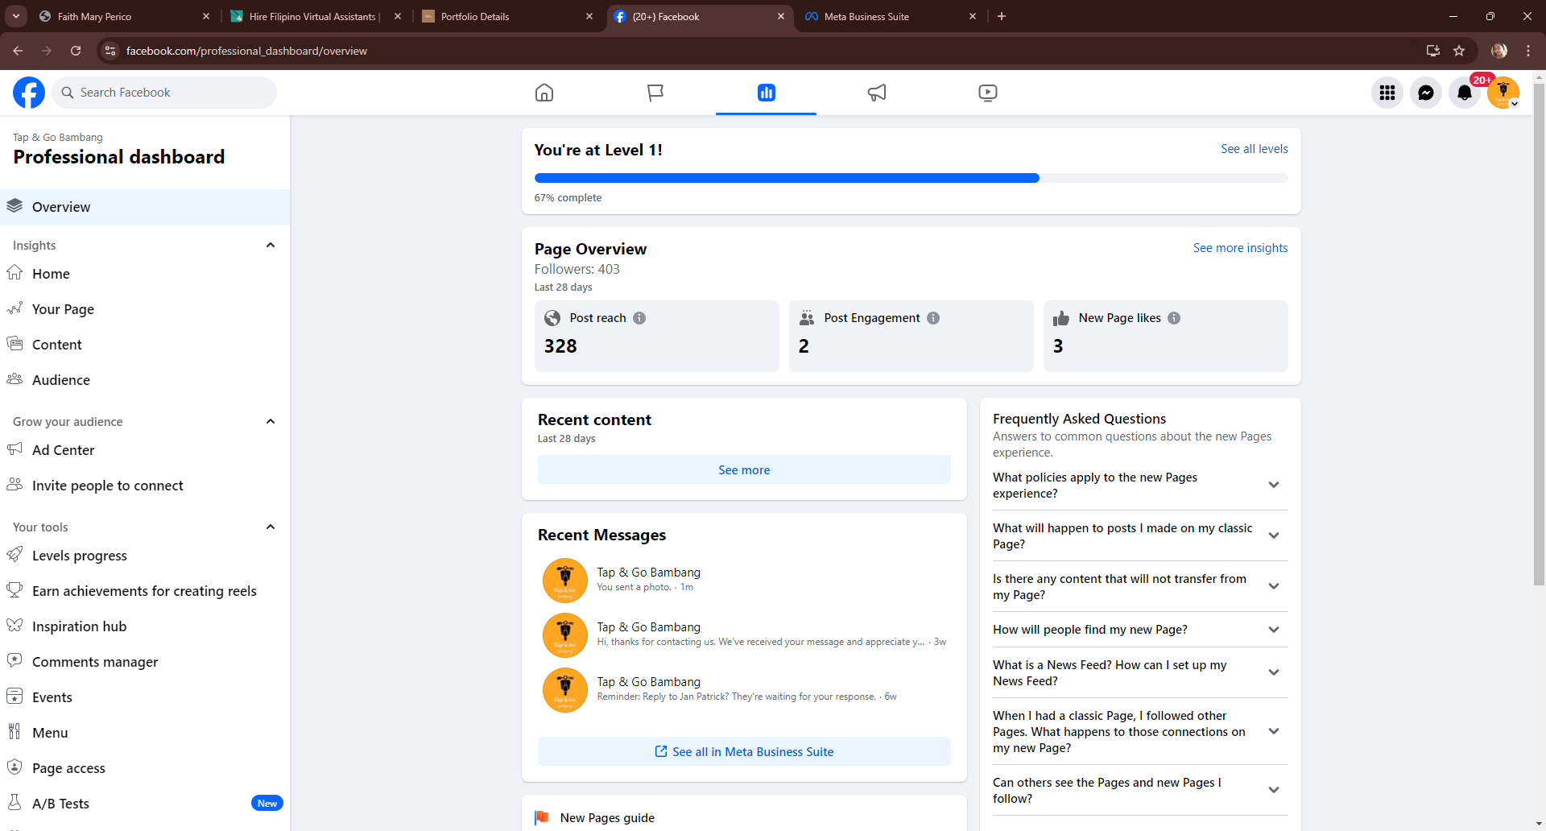Click See more under Recent content
Screen dimensions: 1546x831
point(744,470)
